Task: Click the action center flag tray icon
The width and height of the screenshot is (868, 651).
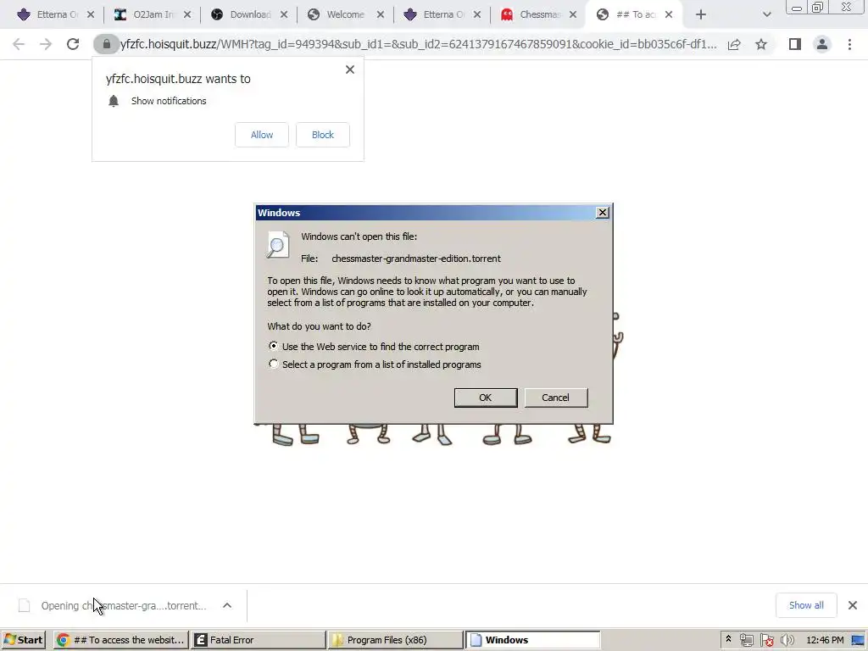Action: pyautogui.click(x=766, y=640)
